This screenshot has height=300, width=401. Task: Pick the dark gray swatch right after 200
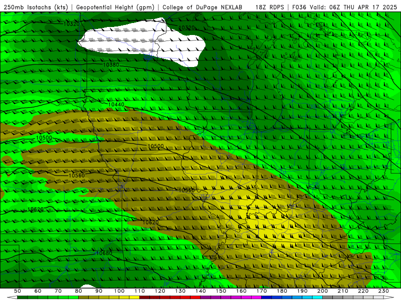pos(328,297)
